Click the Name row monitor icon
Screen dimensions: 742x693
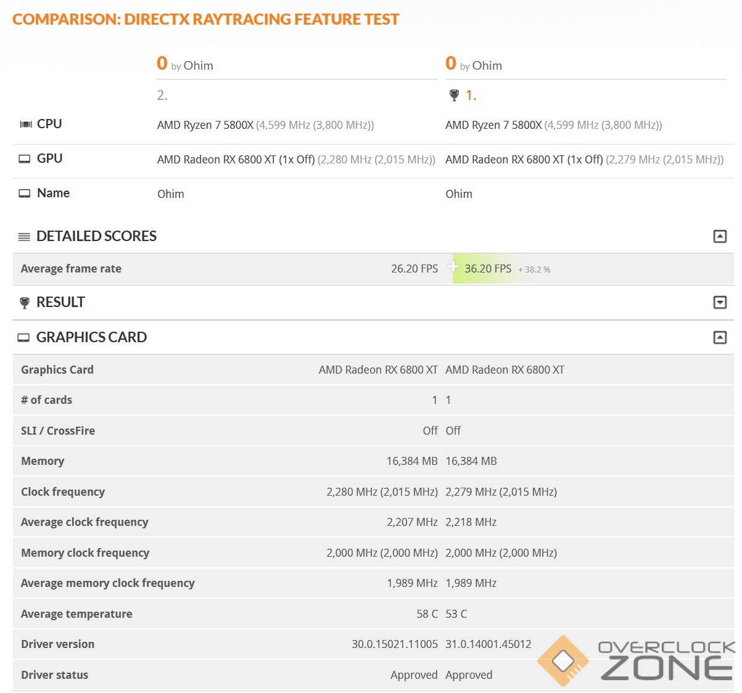25,194
